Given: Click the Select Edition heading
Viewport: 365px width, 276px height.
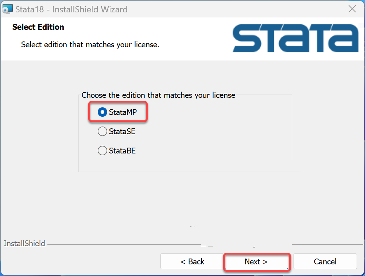Looking at the screenshot, I should pos(38,27).
